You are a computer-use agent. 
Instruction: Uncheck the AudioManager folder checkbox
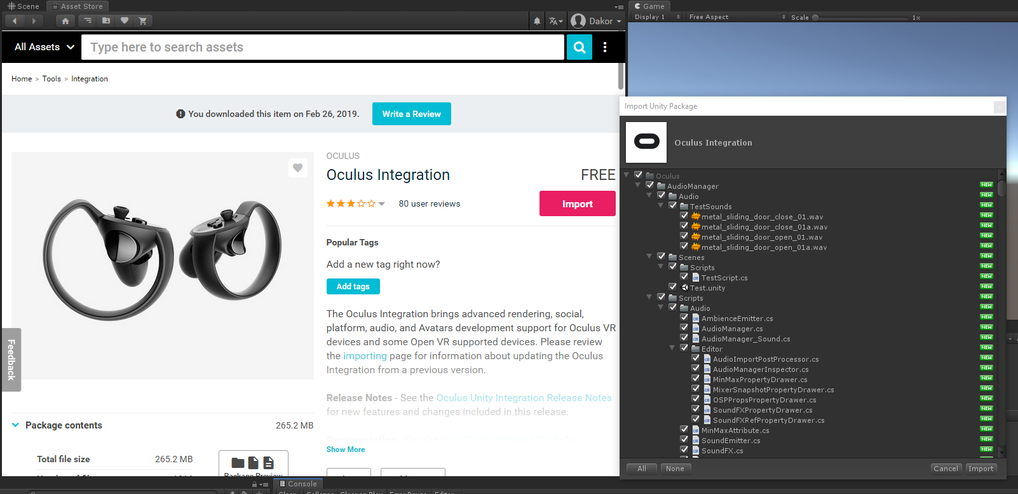pos(649,185)
